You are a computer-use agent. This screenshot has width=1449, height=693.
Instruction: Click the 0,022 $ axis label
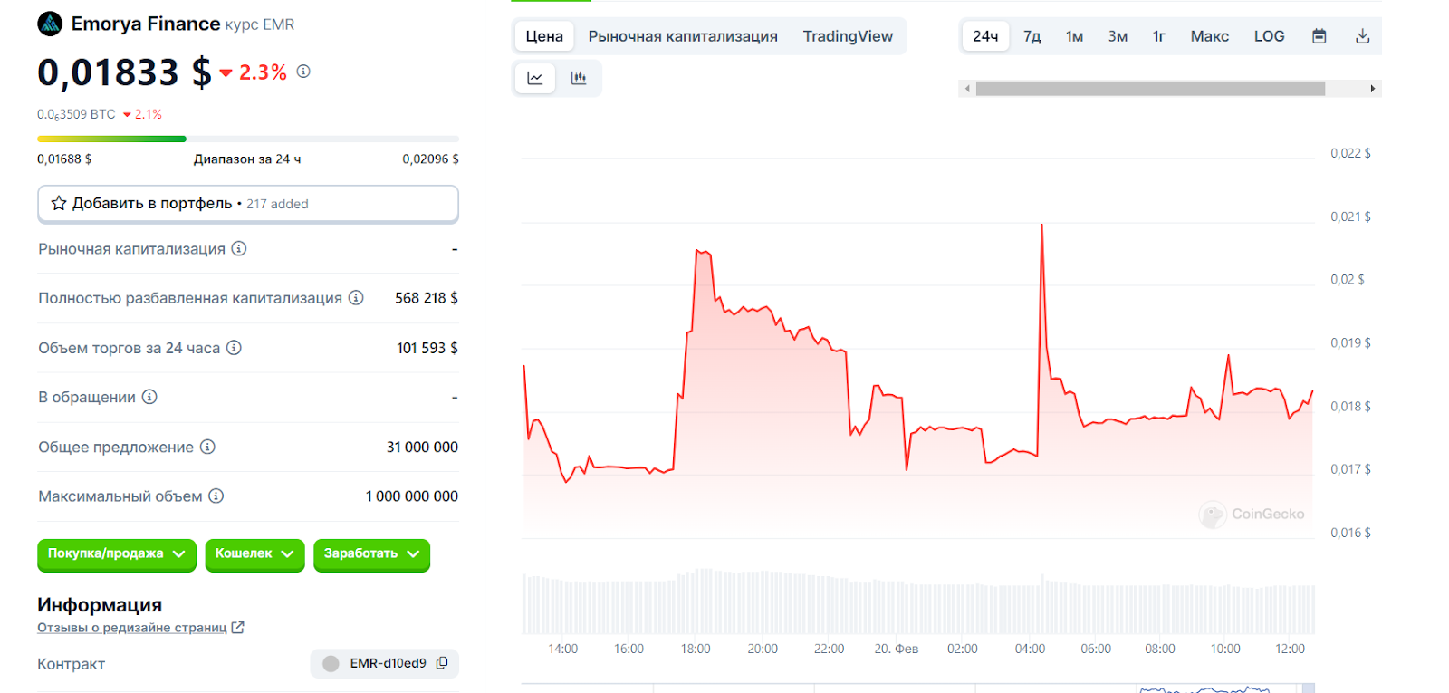click(1350, 153)
